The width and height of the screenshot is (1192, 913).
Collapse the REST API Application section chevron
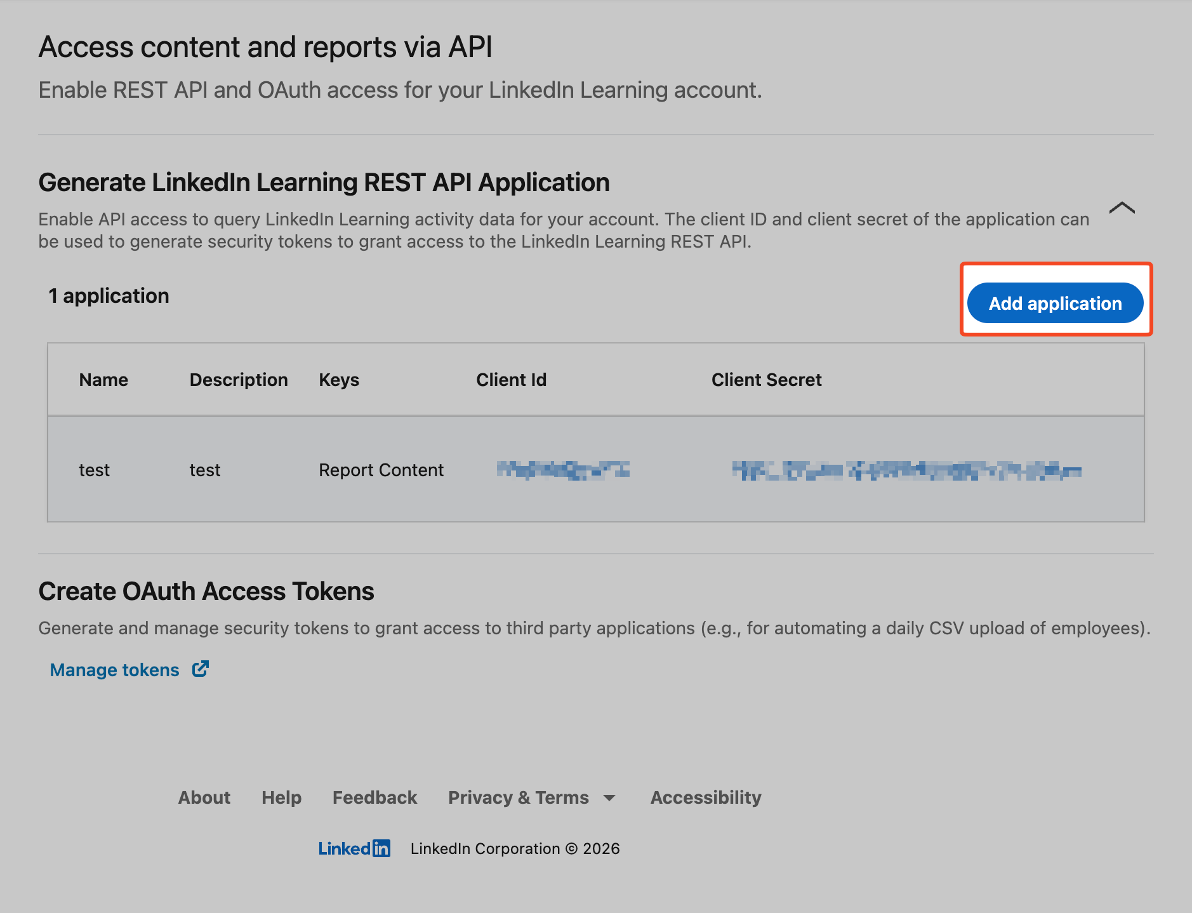1122,208
